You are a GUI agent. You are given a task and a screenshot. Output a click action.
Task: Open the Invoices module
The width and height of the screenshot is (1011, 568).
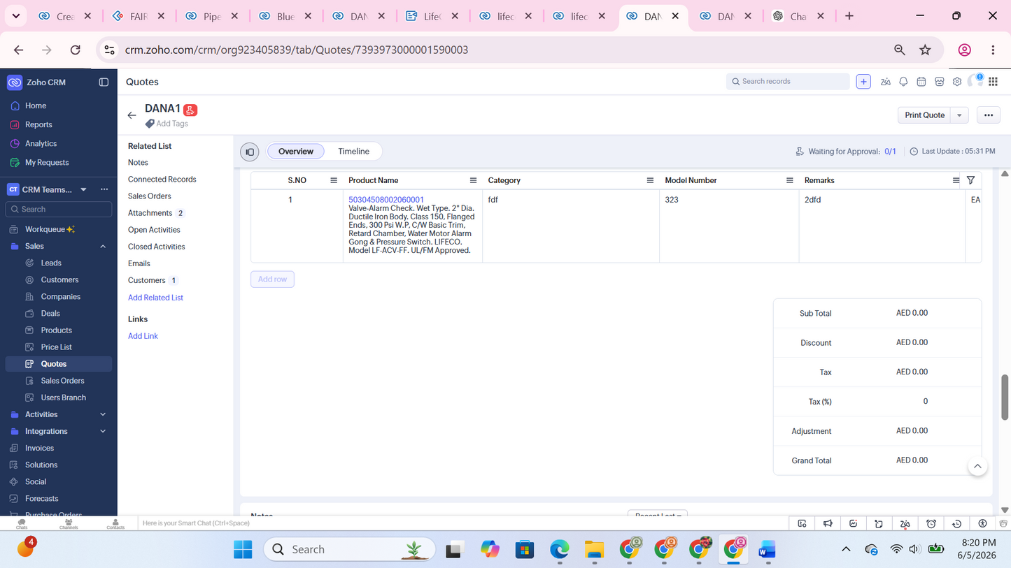click(x=39, y=449)
